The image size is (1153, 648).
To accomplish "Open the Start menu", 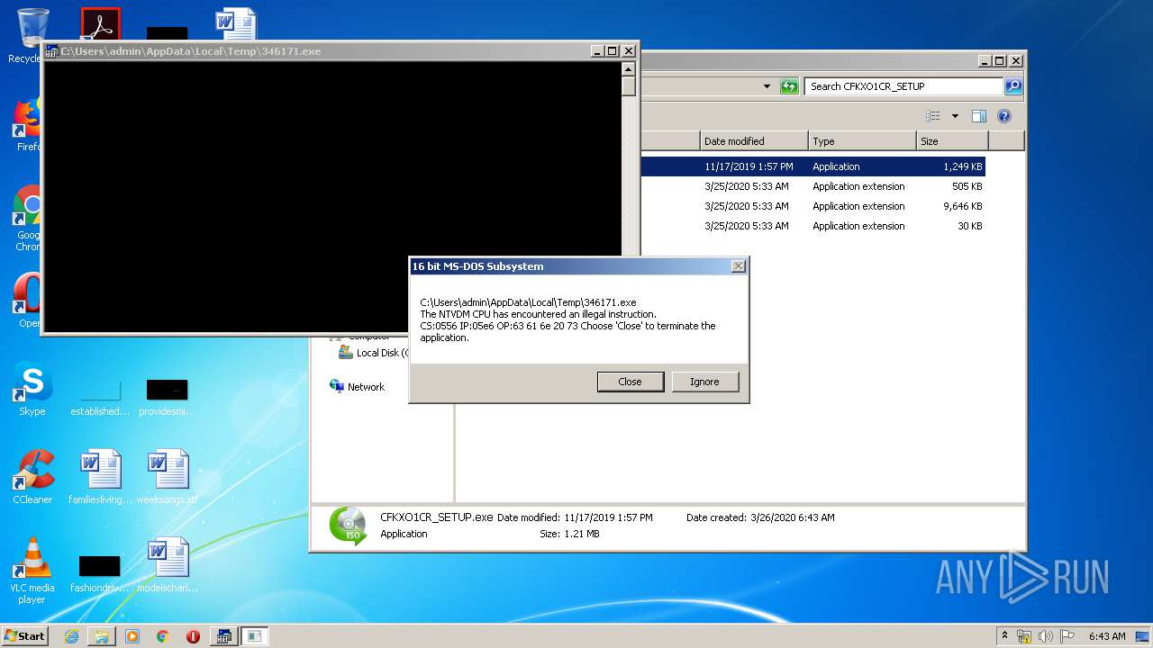I will (x=24, y=635).
